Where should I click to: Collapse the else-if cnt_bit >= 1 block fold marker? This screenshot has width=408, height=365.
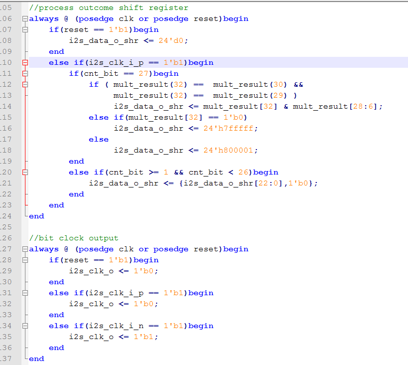pyautogui.click(x=25, y=172)
